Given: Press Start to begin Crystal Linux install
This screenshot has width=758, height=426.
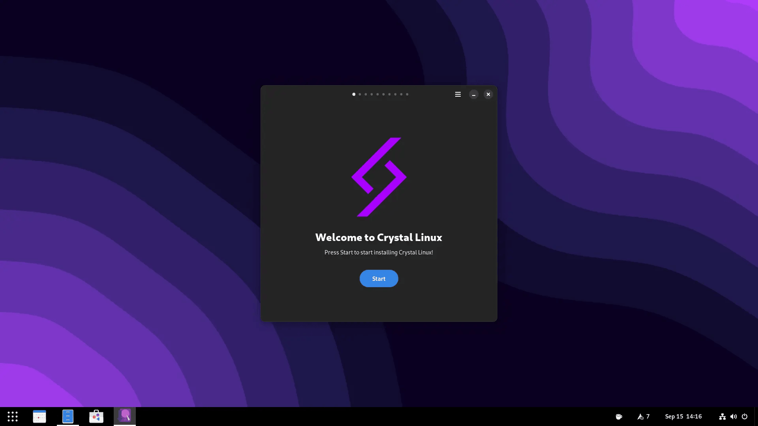Looking at the screenshot, I should click(x=379, y=278).
